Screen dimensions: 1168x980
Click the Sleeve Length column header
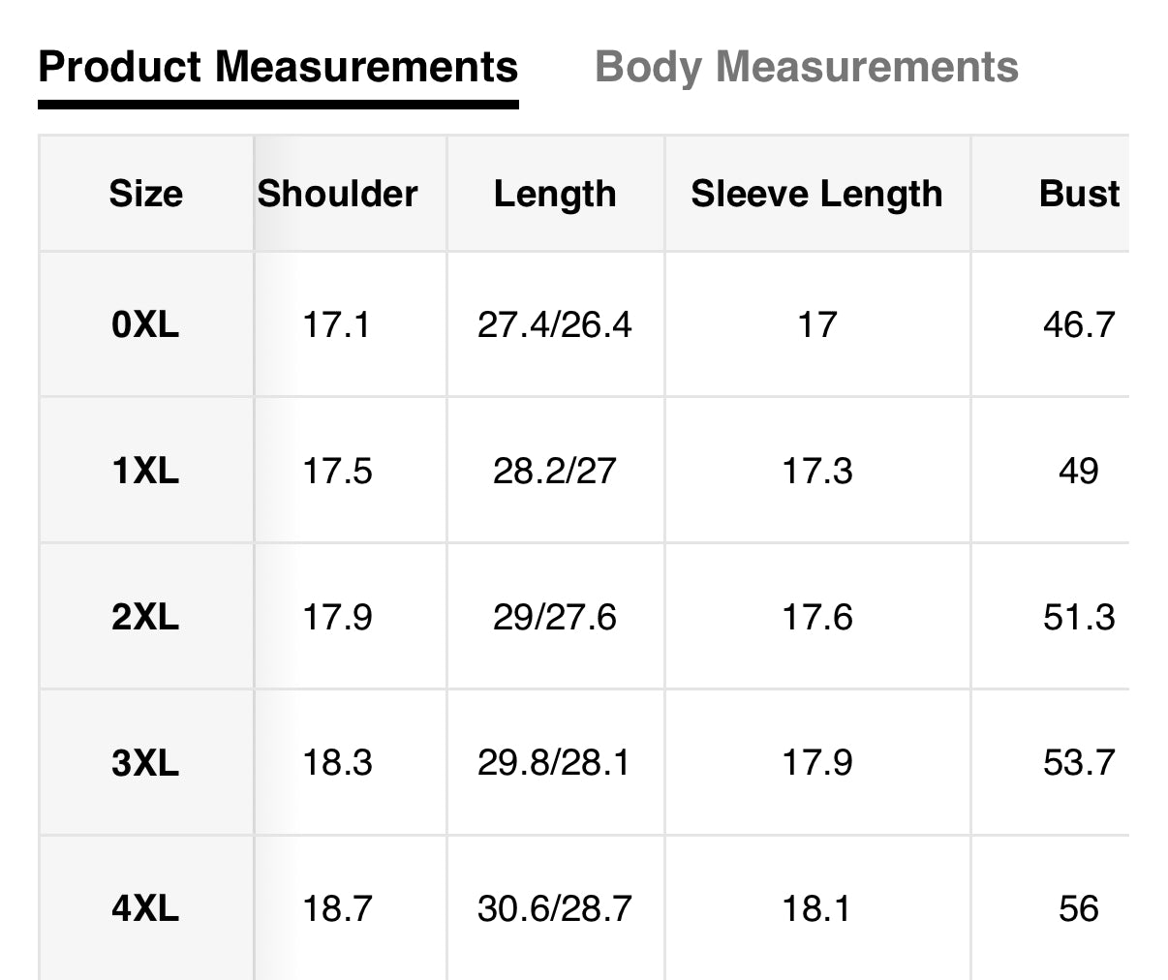point(816,194)
